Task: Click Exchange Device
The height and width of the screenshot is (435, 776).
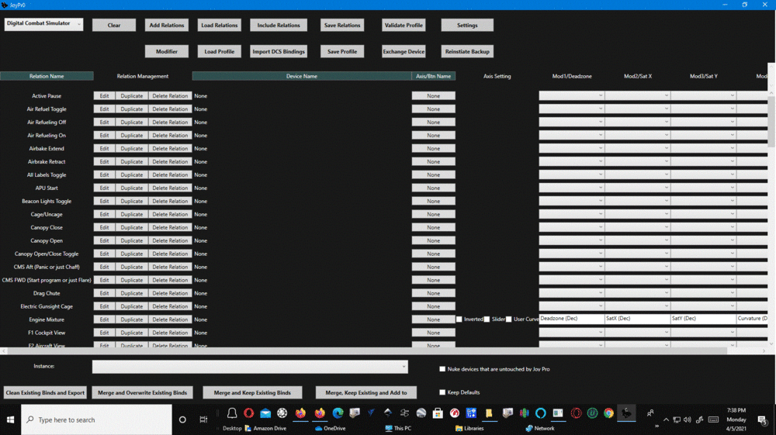Action: point(404,51)
